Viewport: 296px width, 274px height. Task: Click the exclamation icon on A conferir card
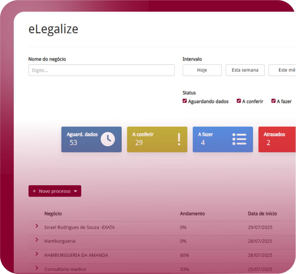pos(179,139)
